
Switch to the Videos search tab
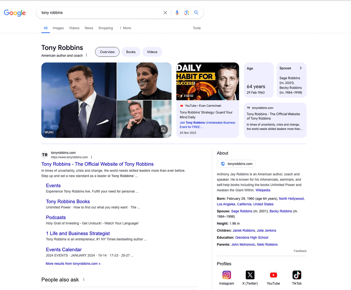coord(74,28)
